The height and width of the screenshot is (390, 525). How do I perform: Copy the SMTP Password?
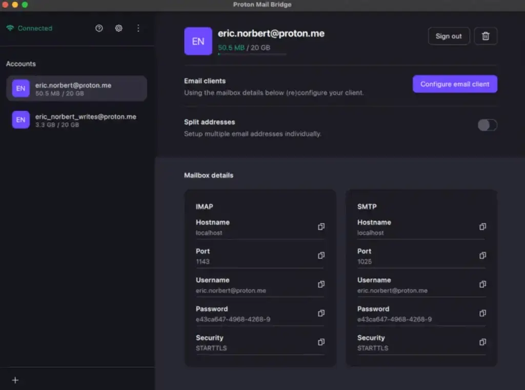[482, 313]
